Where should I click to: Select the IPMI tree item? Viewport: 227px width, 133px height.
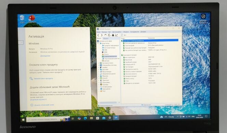[105, 52]
